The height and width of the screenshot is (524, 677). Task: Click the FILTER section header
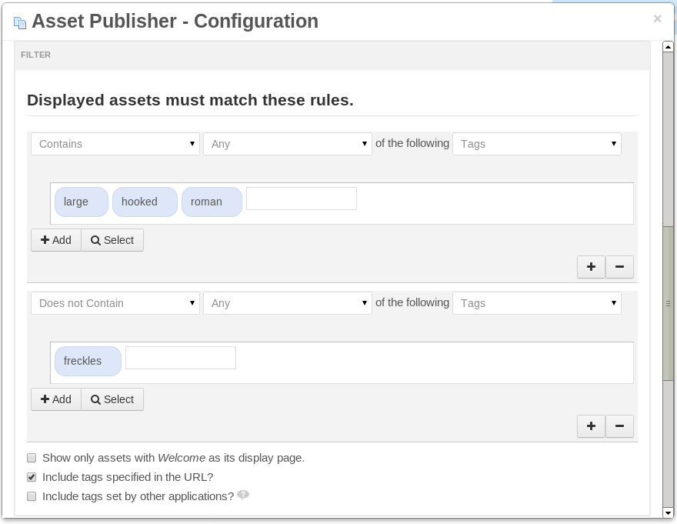tap(332, 55)
